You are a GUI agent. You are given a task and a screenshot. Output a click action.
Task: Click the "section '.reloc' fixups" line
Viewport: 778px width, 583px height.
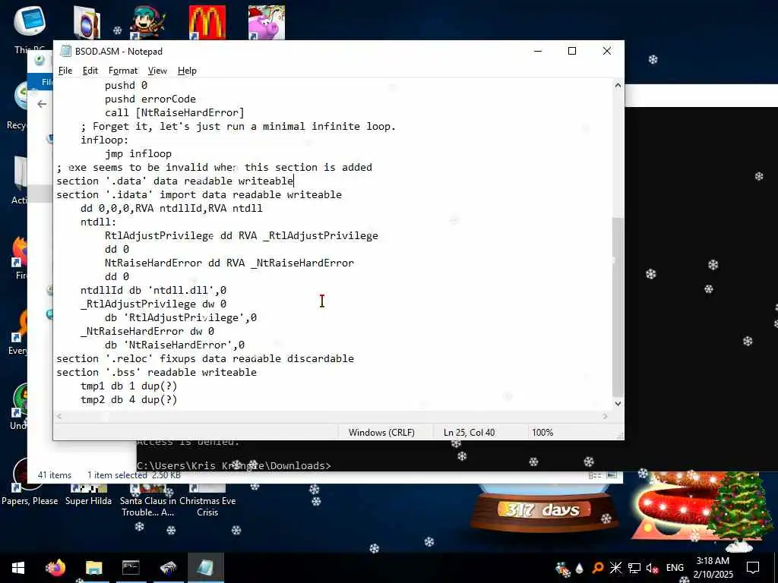click(205, 358)
